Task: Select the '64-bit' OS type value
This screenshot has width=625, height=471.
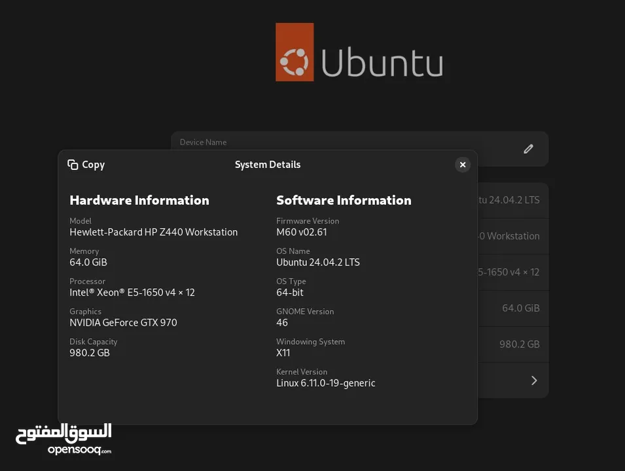Action: point(290,292)
